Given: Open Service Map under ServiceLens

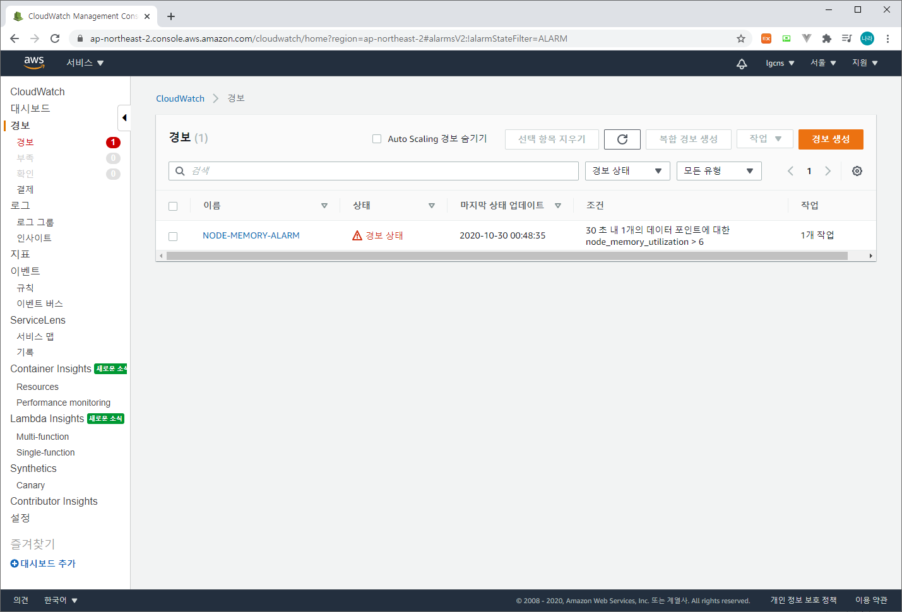Looking at the screenshot, I should click(35, 336).
